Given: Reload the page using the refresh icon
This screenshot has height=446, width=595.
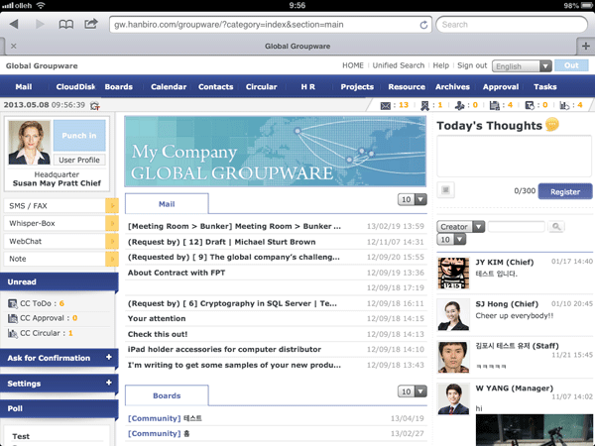Looking at the screenshot, I should pos(424,24).
